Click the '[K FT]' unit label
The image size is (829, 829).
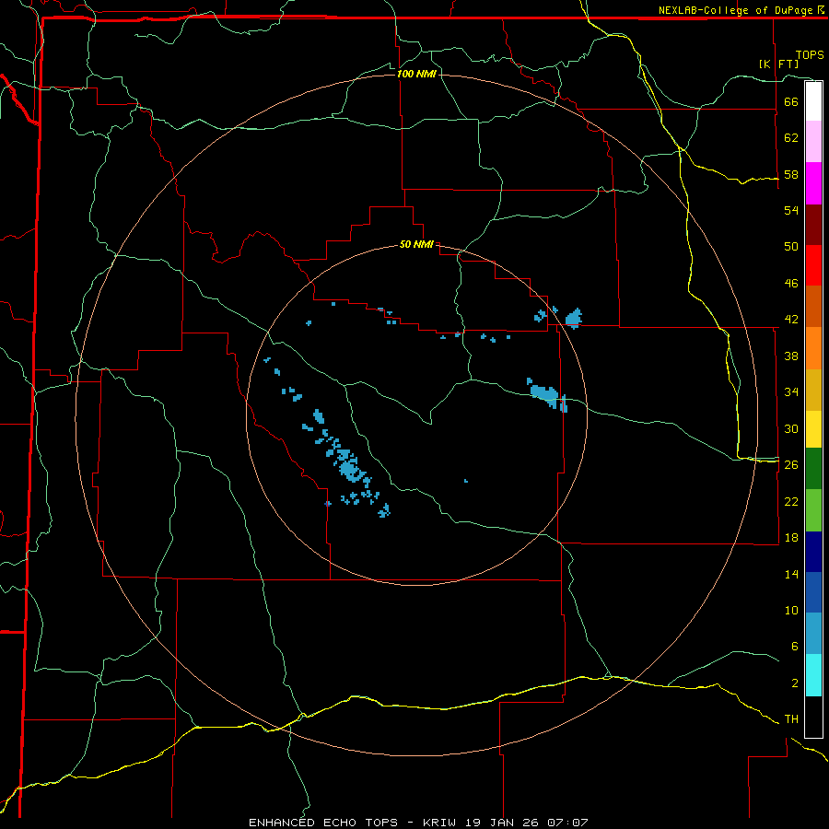tap(778, 64)
